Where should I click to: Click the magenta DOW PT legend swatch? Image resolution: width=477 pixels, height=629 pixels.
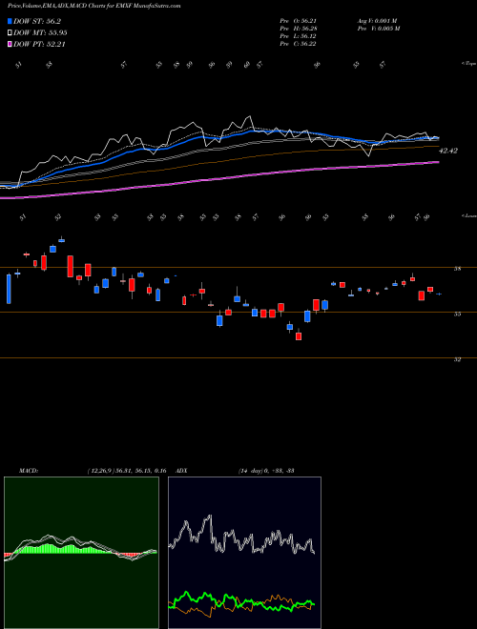(x=10, y=44)
